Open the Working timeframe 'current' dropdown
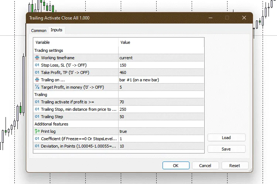The width and height of the screenshot is (277, 184). click(x=161, y=58)
